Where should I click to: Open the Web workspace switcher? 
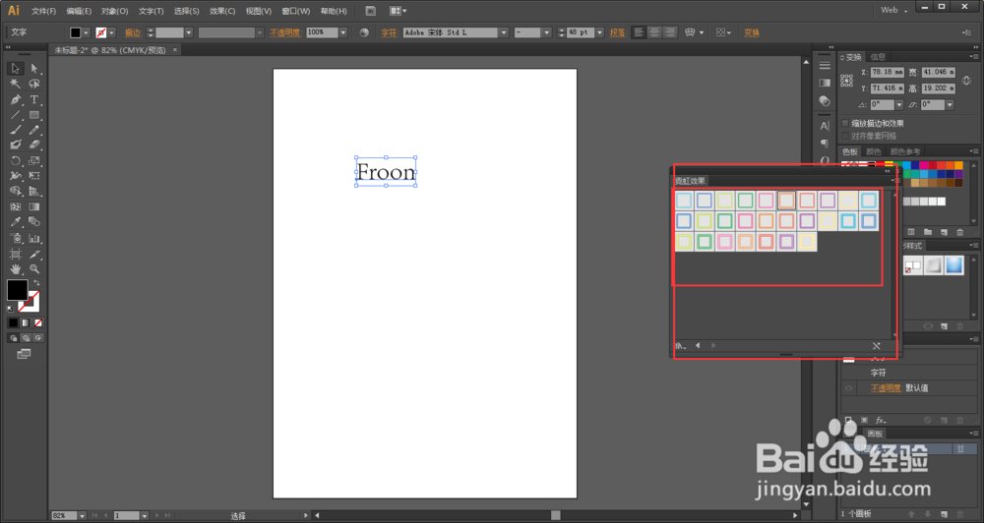893,10
